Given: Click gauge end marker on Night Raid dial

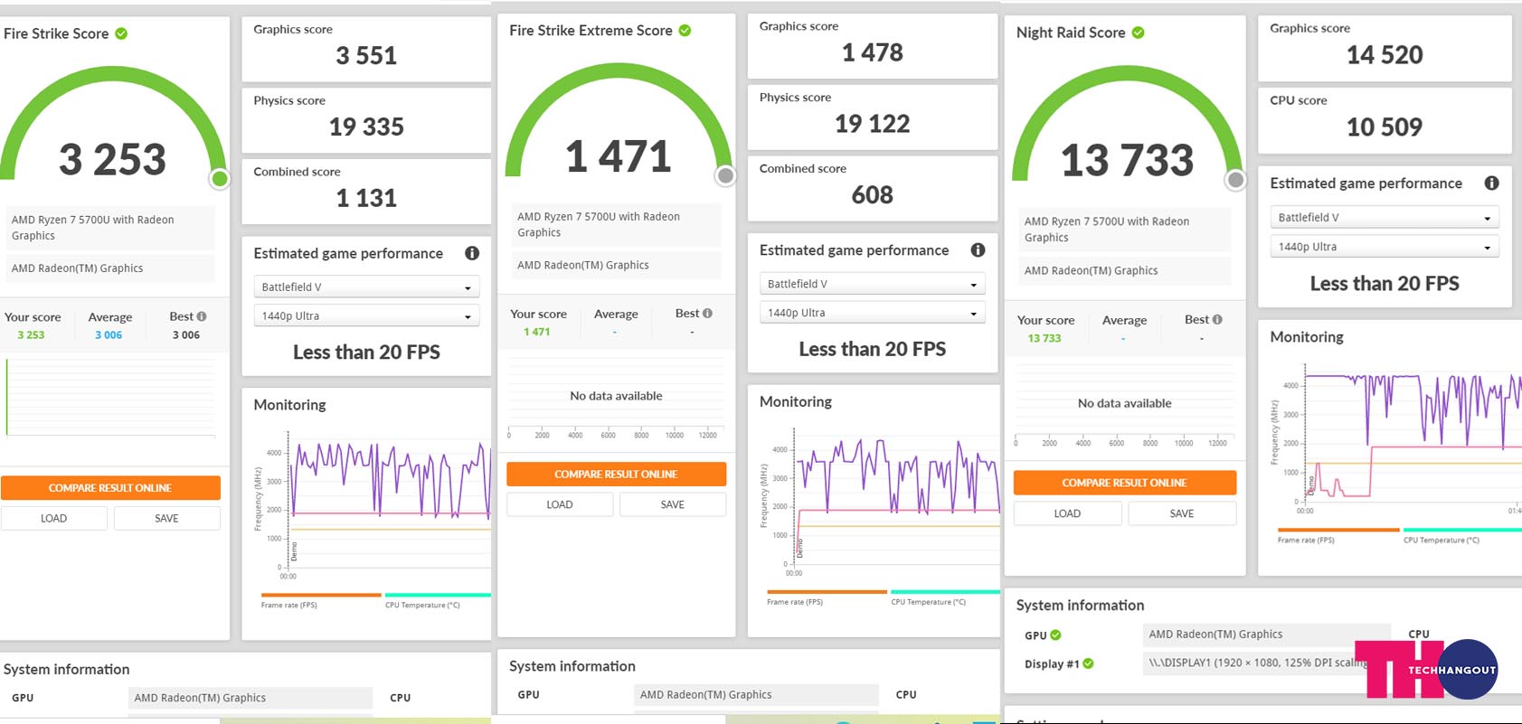Looking at the screenshot, I should point(1235,180).
